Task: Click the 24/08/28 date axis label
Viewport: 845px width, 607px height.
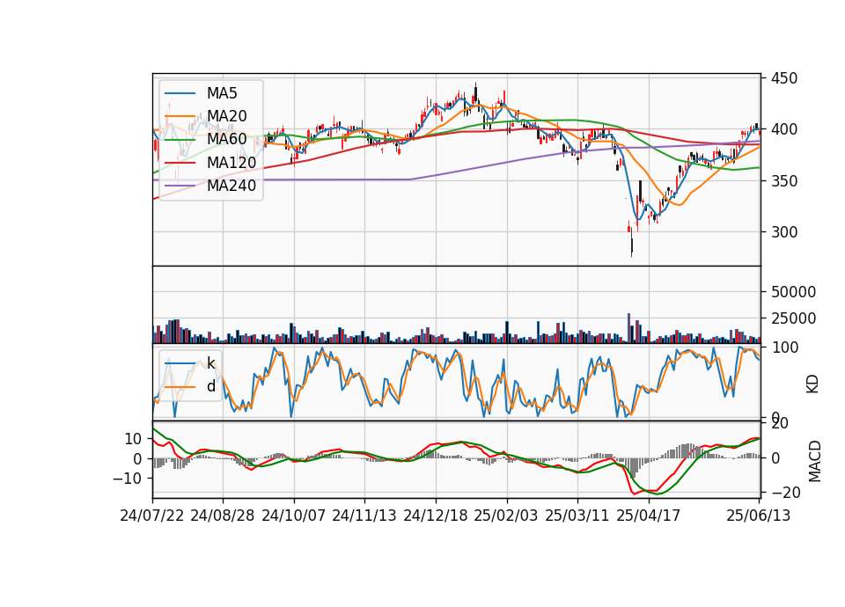Action: click(x=223, y=516)
